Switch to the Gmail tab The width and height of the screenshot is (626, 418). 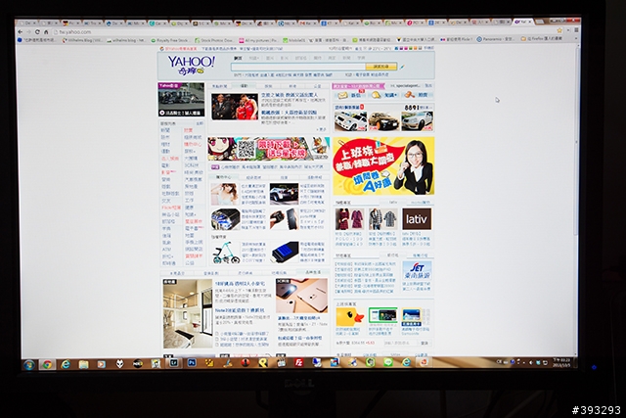click(x=308, y=23)
